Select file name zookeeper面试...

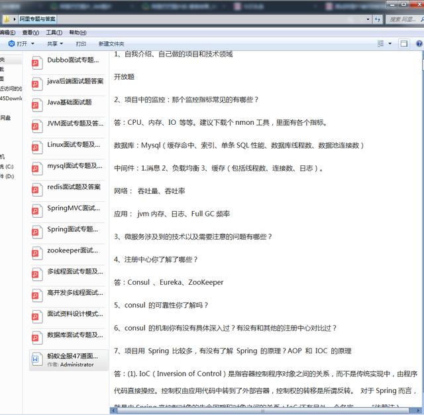(x=72, y=250)
